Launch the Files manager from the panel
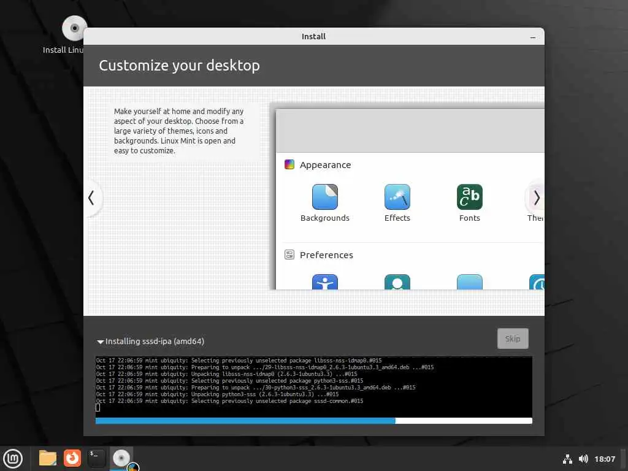The width and height of the screenshot is (628, 471). coord(48,458)
